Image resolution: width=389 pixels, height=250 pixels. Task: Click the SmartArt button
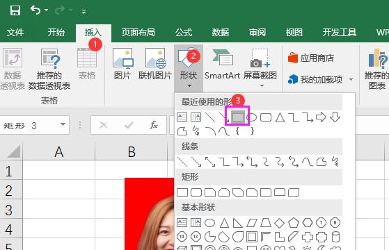222,64
